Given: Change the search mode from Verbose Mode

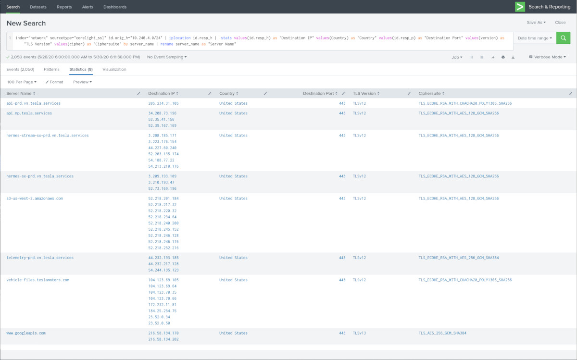Looking at the screenshot, I should click(x=547, y=57).
